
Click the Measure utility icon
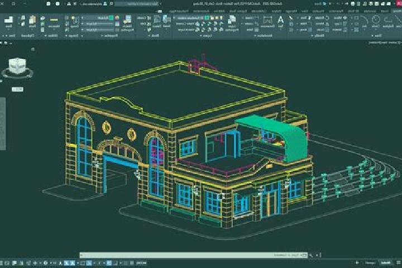coord(54,22)
